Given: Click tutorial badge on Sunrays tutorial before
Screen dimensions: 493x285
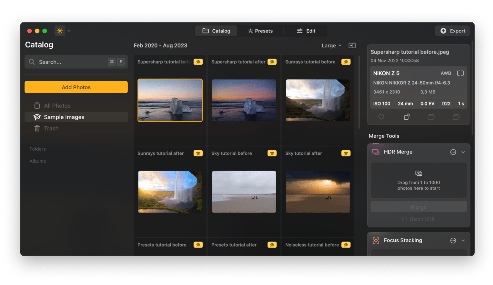Looking at the screenshot, I should [346, 62].
